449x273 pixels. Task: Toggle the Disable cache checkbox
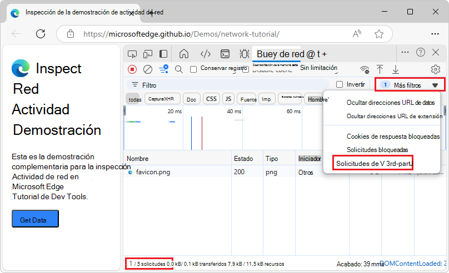click(x=245, y=70)
